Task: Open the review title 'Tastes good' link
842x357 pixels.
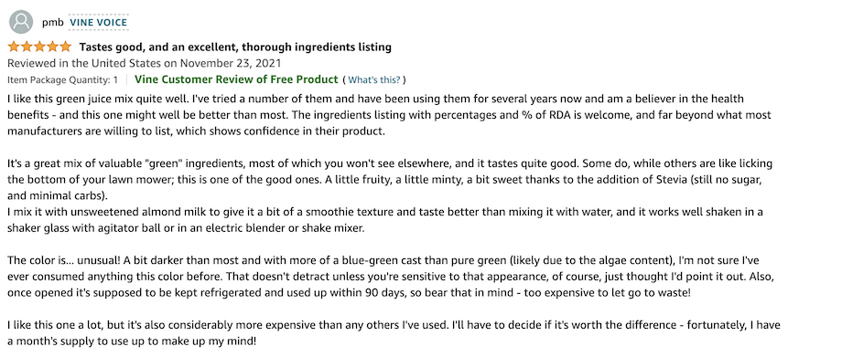Action: 235,47
